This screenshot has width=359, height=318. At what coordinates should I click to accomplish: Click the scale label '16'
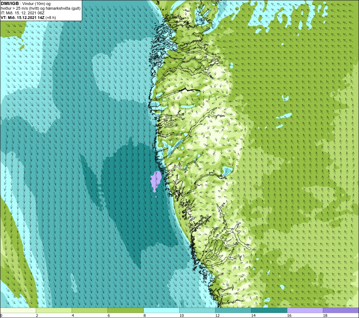pos(289,315)
